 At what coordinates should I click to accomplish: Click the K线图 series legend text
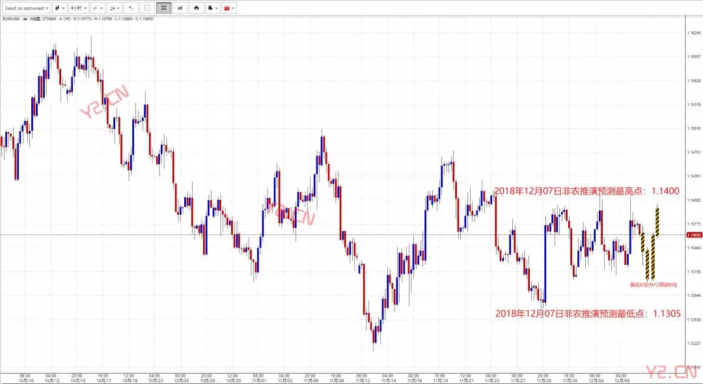pyautogui.click(x=35, y=19)
